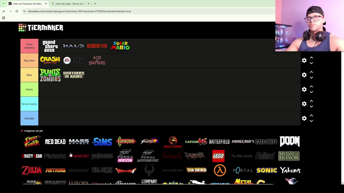This screenshot has height=193, width=344.
Task: Select the No es bueno tier label
Action: tap(29, 104)
